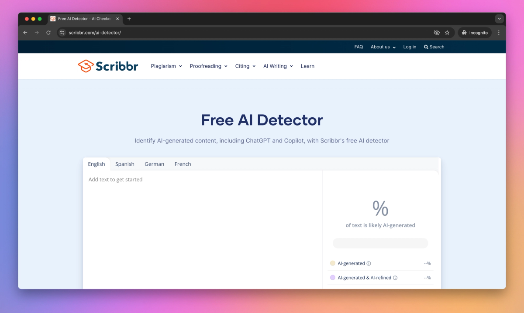Click the Search magnifier link
Image resolution: width=524 pixels, height=313 pixels.
tap(434, 47)
